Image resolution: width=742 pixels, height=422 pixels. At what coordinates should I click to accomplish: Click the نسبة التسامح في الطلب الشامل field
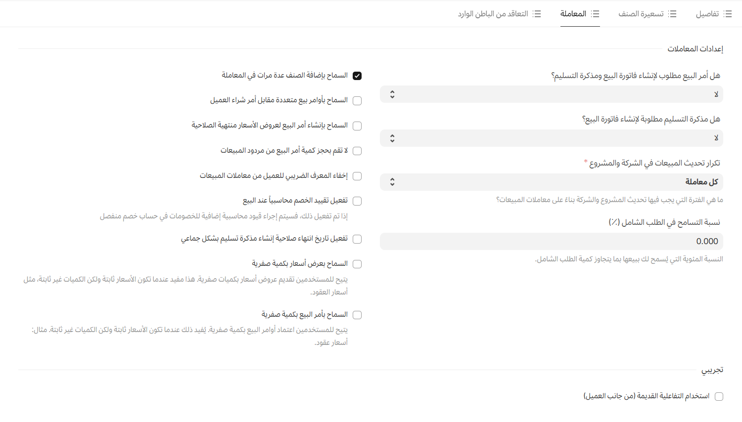551,242
